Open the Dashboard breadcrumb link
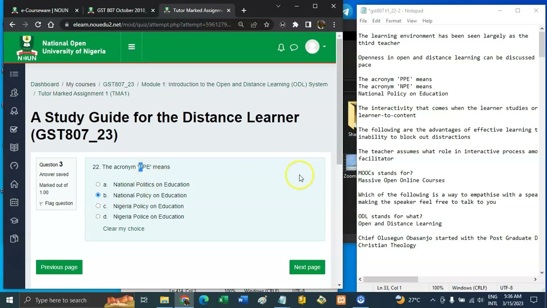The width and height of the screenshot is (547, 308). pyautogui.click(x=45, y=84)
